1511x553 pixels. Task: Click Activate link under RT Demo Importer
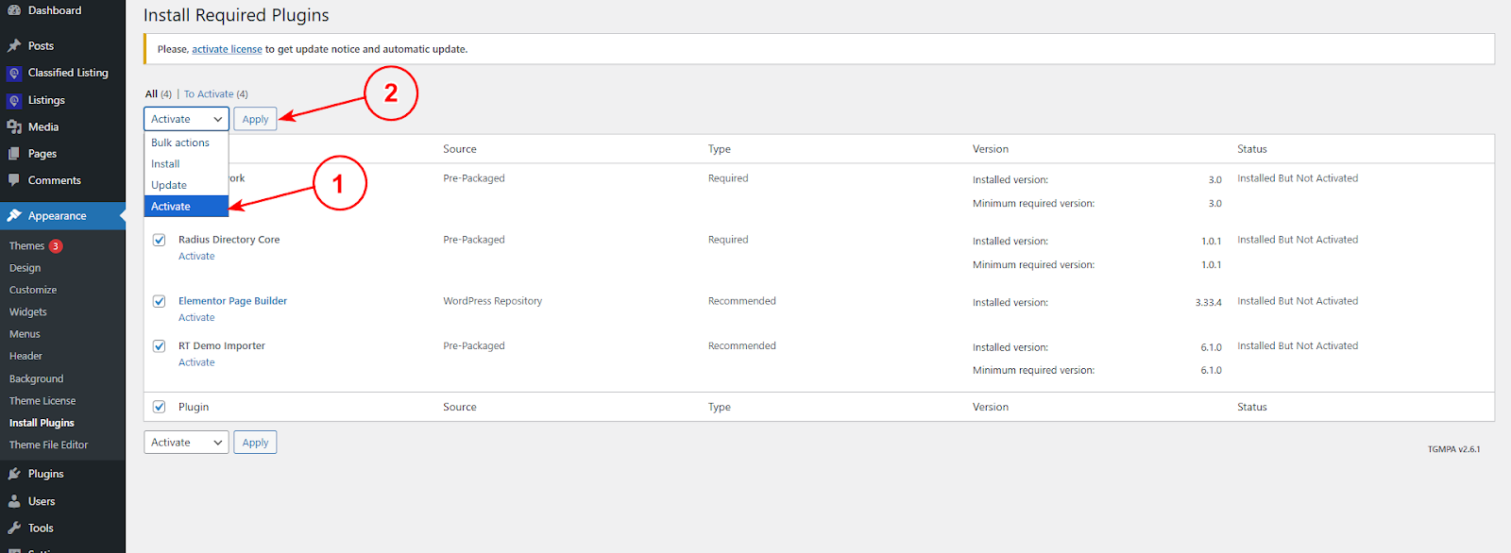click(196, 362)
